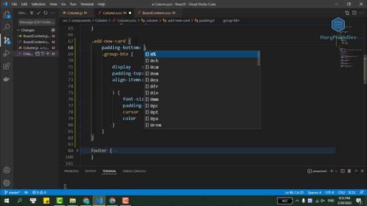Switch to the PROBLEMS panel tab
This screenshot has height=206, width=367.
(x=71, y=171)
